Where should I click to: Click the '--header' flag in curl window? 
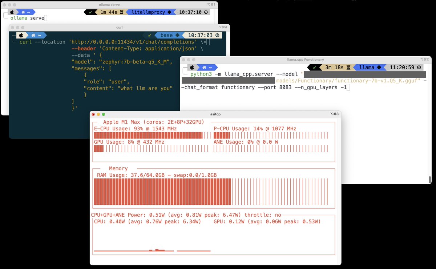pos(84,48)
